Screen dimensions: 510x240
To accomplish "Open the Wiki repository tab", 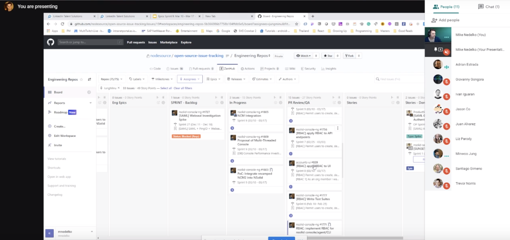I will pyautogui.click(x=290, y=69).
